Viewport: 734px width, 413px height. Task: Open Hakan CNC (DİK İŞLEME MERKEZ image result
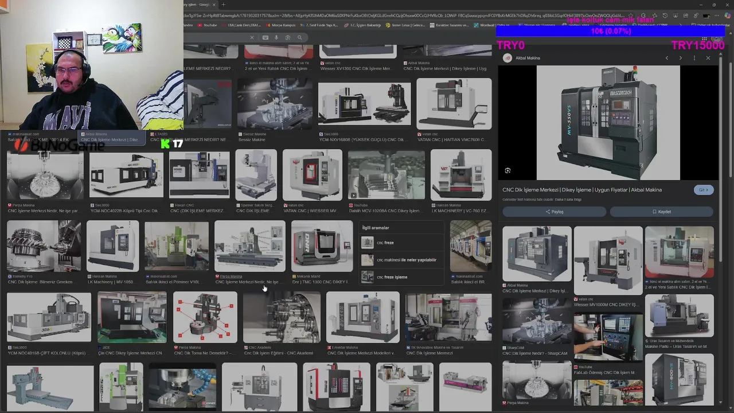199,175
